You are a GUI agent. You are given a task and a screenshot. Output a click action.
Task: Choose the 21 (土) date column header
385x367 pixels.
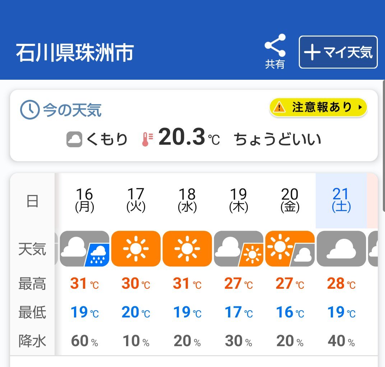coord(341,201)
